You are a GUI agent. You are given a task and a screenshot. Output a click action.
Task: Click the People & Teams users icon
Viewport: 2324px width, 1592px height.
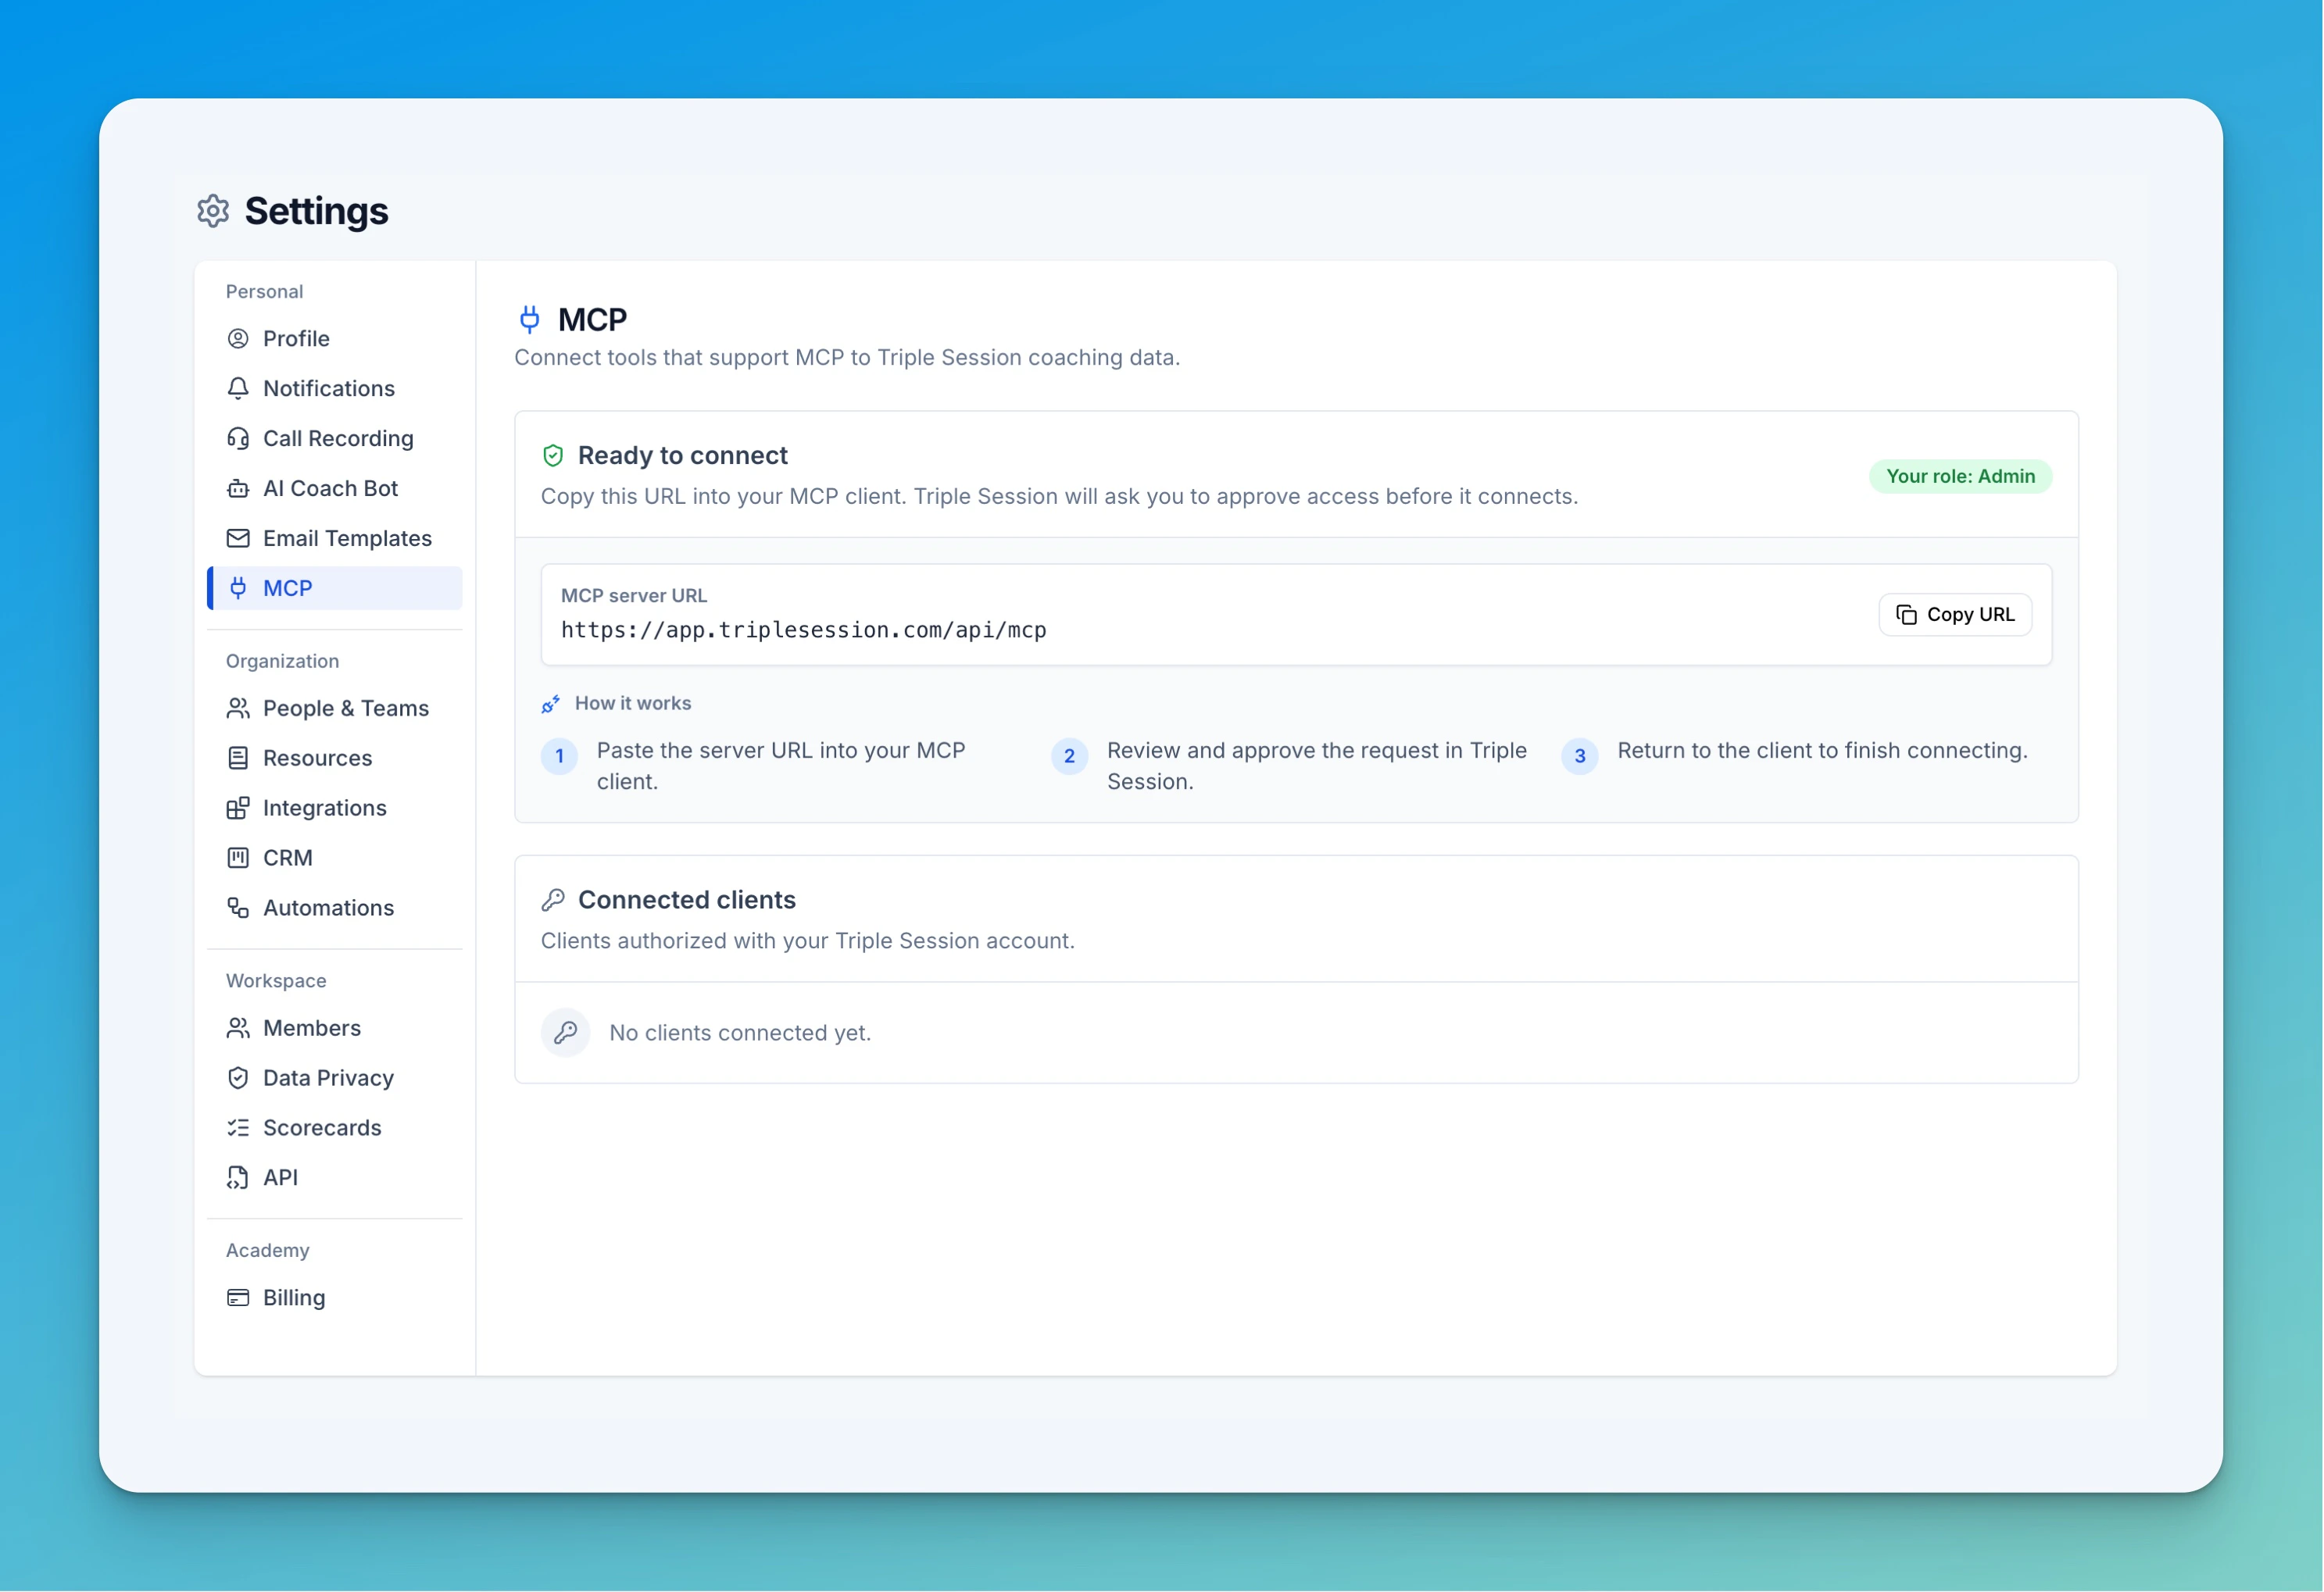[238, 709]
